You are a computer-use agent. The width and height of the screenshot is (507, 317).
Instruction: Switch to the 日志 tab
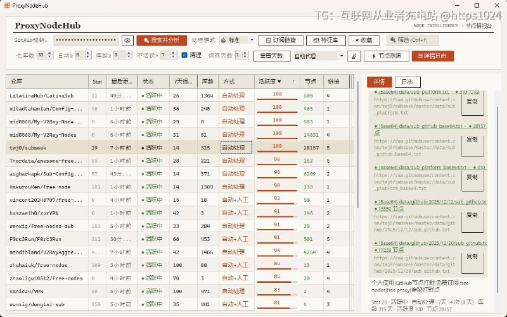(x=408, y=82)
